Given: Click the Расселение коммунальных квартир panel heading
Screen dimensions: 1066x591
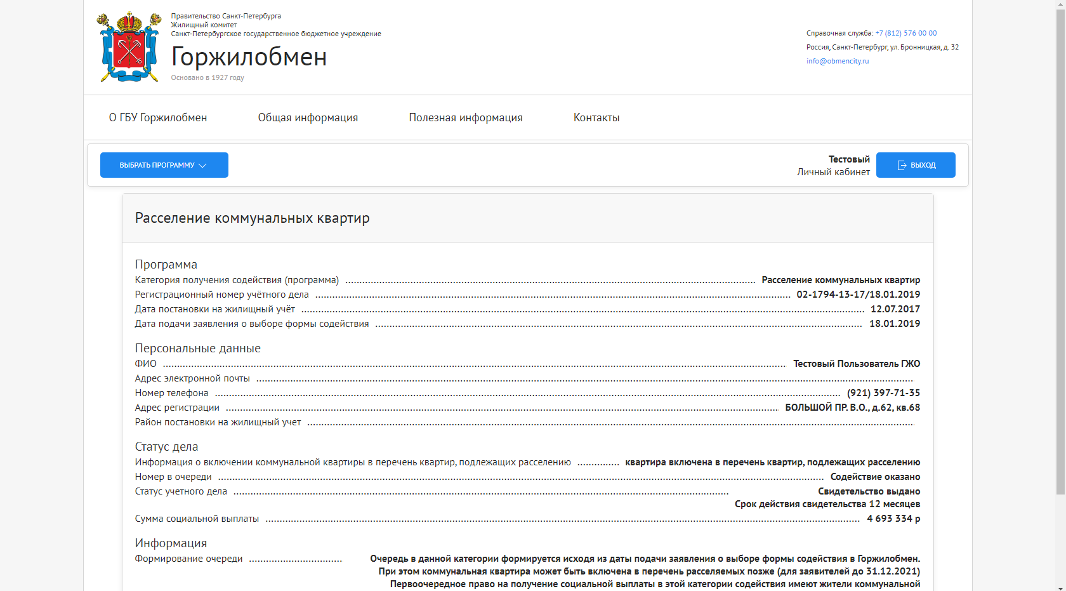Looking at the screenshot, I should pyautogui.click(x=252, y=218).
